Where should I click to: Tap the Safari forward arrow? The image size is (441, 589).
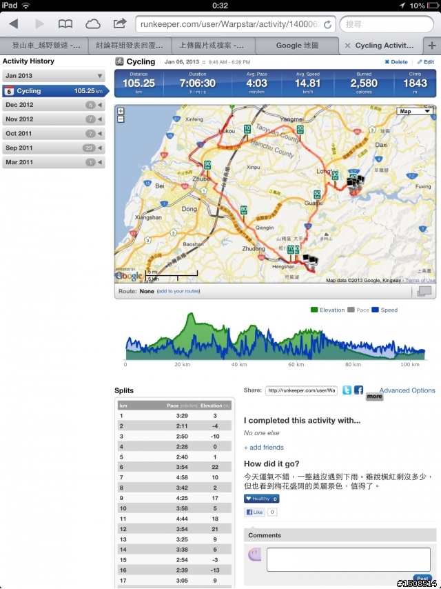click(x=39, y=24)
